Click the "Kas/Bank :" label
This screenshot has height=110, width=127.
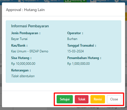pos(19,45)
